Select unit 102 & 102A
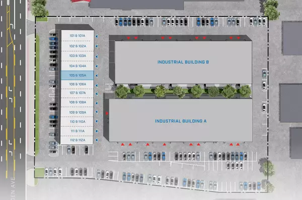 [78, 46]
